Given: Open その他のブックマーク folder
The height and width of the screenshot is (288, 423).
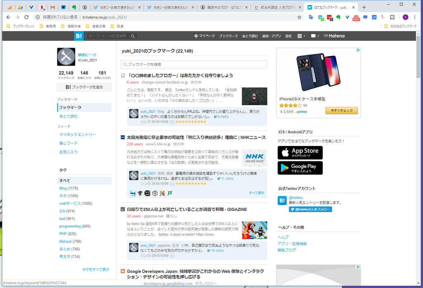Looking at the screenshot, I should point(400,26).
